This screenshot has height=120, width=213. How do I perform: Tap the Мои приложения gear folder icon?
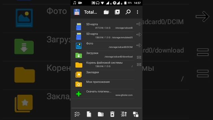[x=79, y=84]
